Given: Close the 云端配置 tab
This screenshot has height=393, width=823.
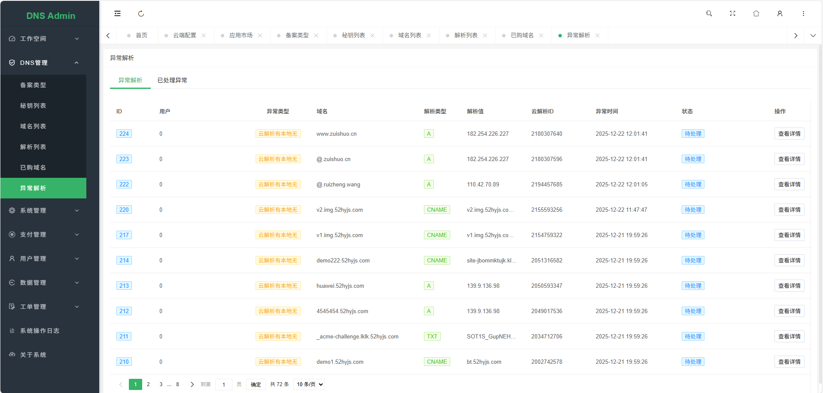Looking at the screenshot, I should click(204, 36).
